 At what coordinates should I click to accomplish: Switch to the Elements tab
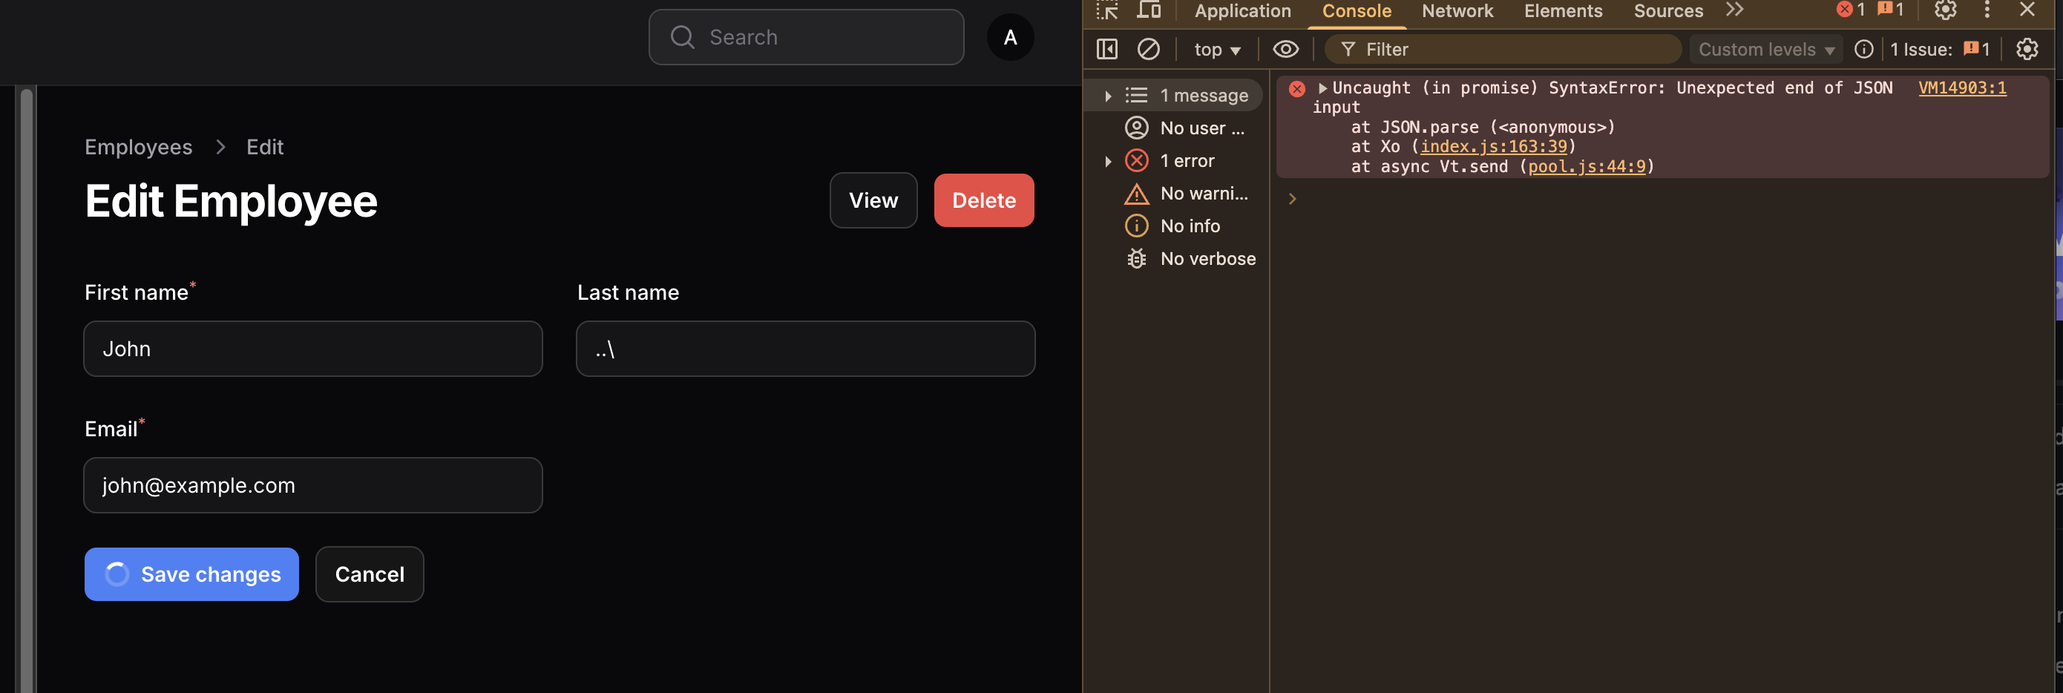pos(1563,10)
